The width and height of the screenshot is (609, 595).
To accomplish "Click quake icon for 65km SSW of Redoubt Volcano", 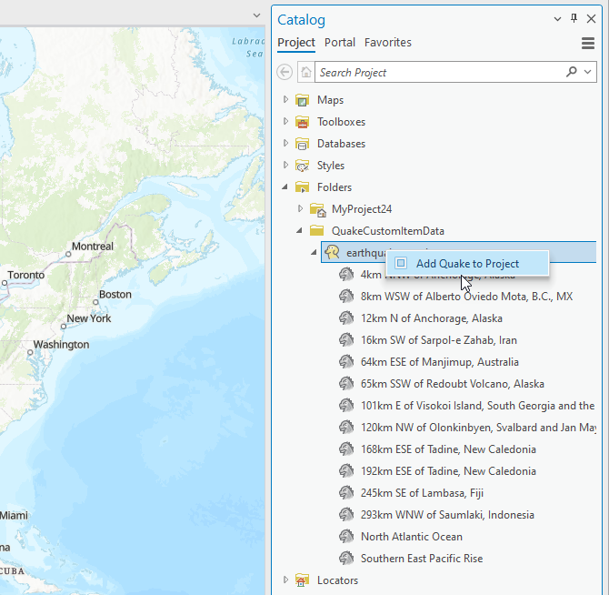I will [346, 383].
